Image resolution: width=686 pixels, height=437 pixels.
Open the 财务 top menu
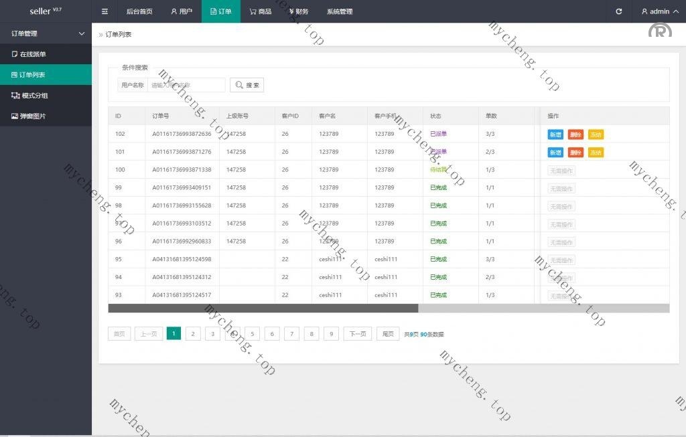click(298, 11)
